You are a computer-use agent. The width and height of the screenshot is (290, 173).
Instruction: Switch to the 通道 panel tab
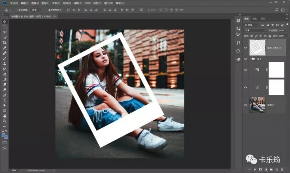pyautogui.click(x=255, y=18)
